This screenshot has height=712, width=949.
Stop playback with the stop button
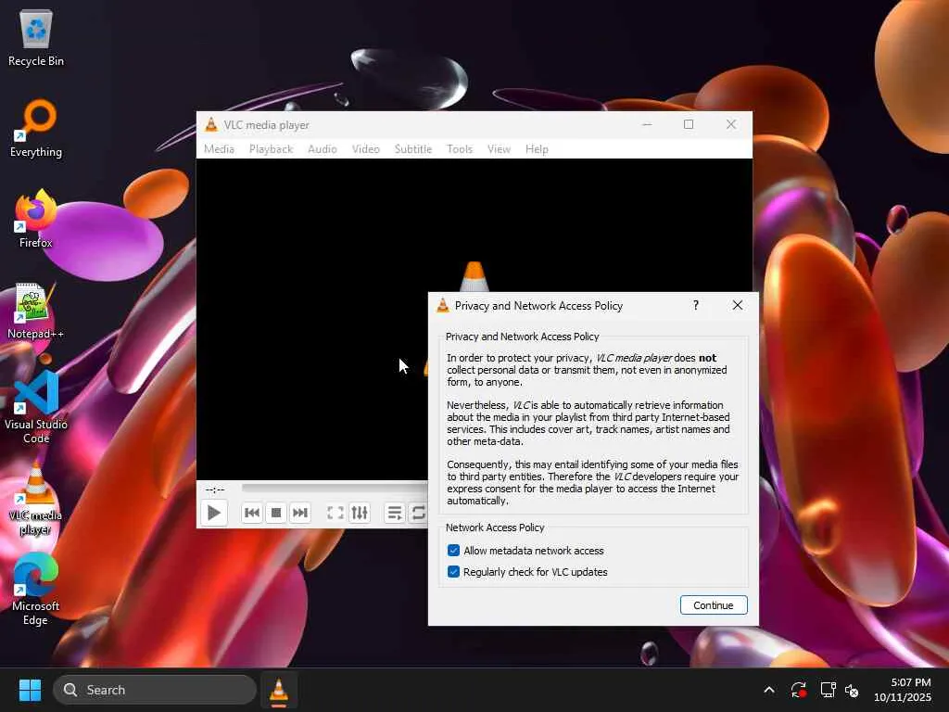[x=276, y=513]
